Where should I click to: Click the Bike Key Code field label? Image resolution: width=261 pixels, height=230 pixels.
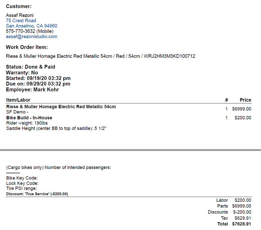pyautogui.click(x=22, y=178)
